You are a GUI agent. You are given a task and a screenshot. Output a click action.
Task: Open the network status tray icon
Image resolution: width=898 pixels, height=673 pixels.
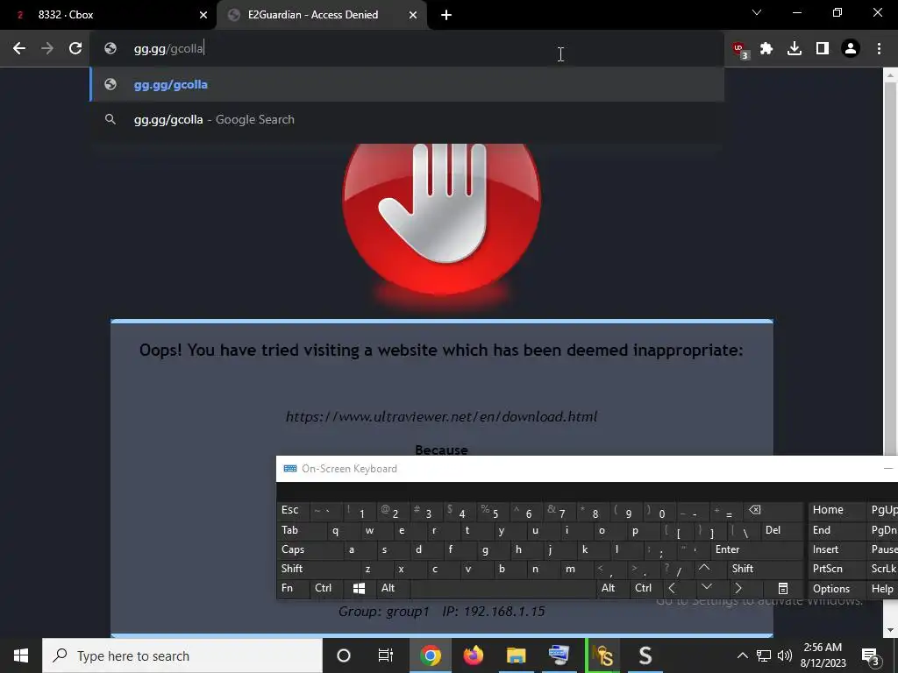[764, 655]
